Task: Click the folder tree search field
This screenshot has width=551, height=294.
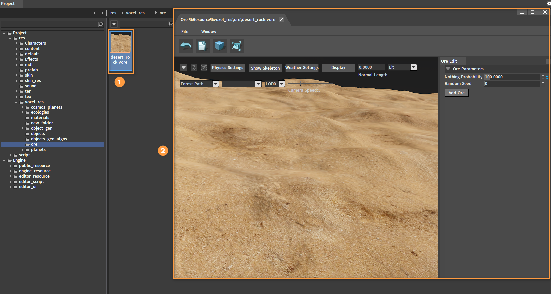Action: click(50, 24)
